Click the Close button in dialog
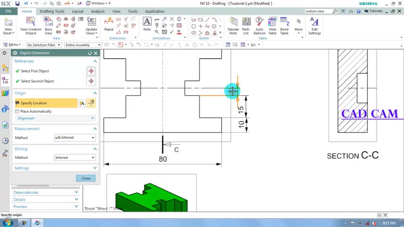This screenshot has height=227, width=404. point(86,178)
